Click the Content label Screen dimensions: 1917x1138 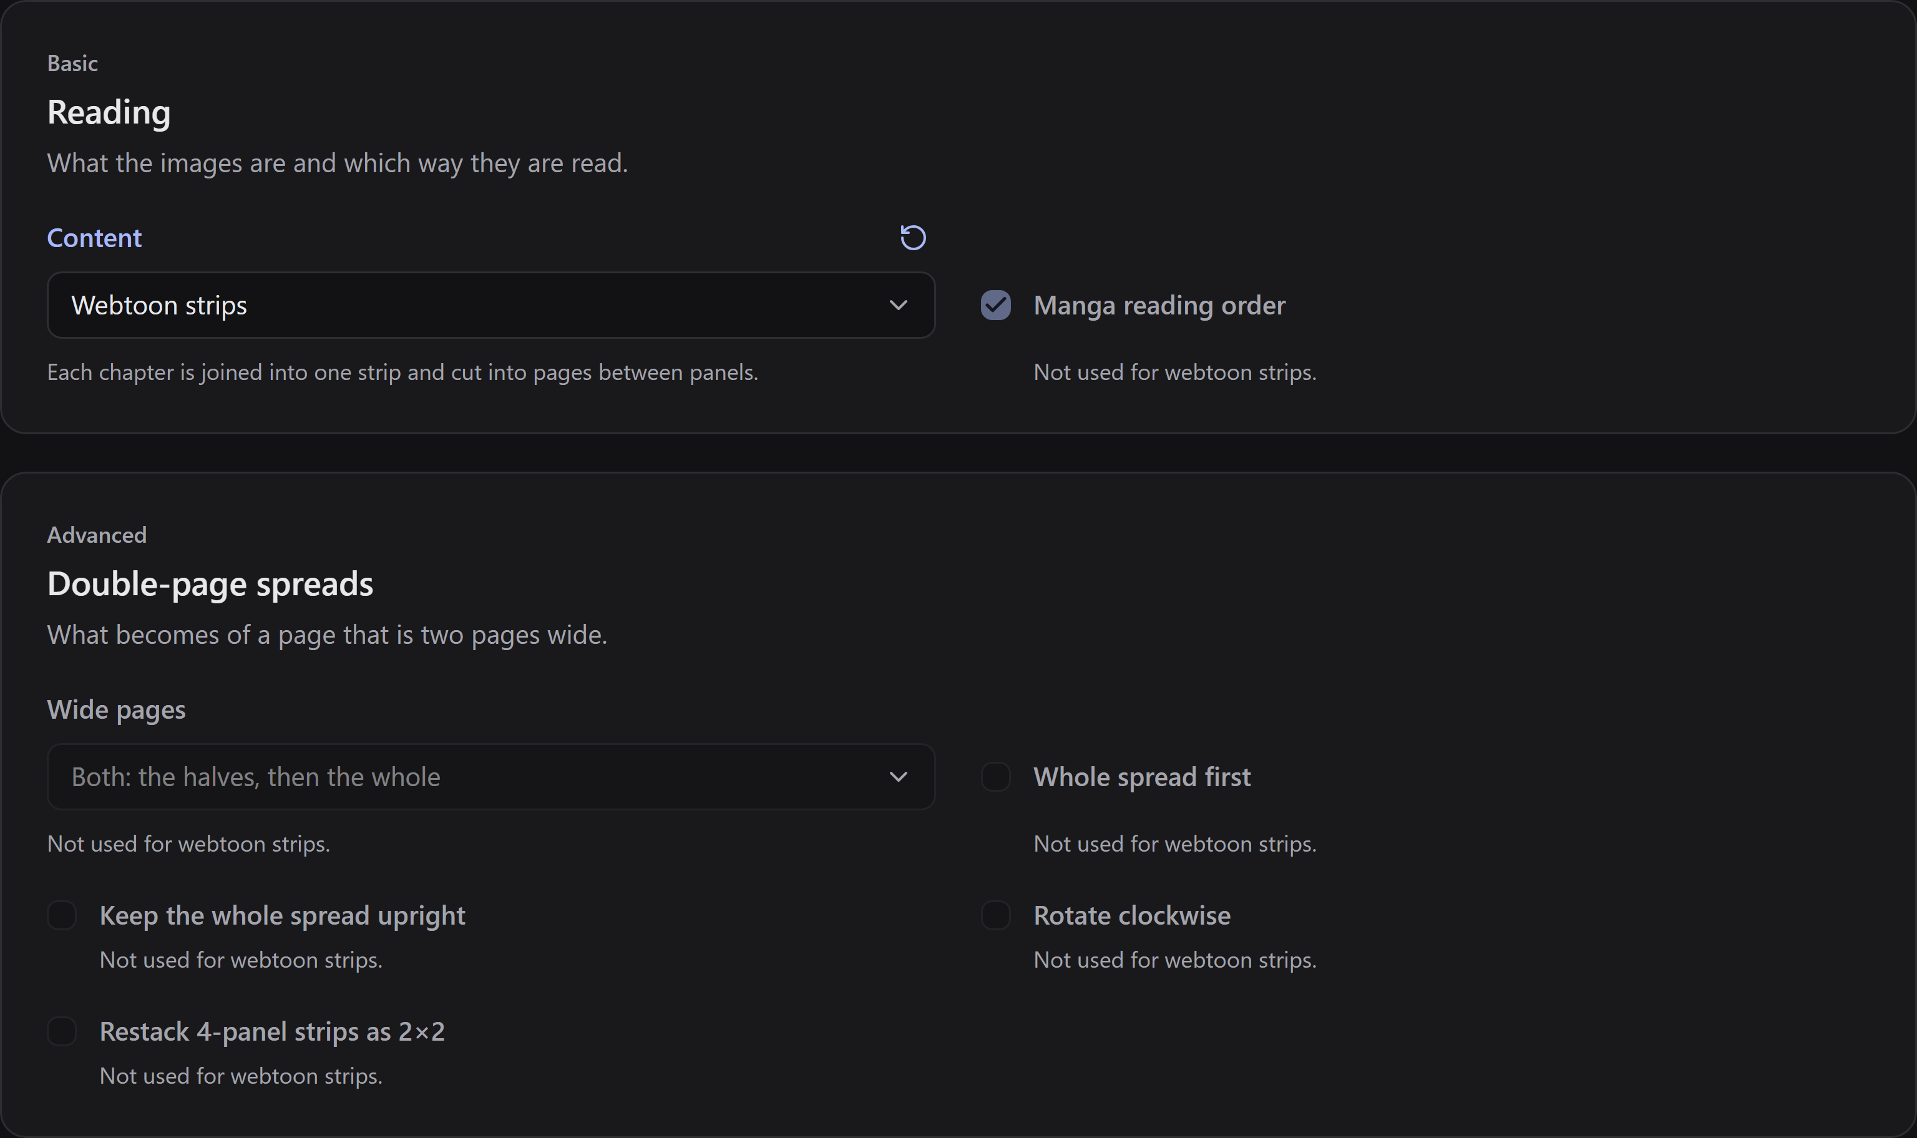tap(94, 238)
